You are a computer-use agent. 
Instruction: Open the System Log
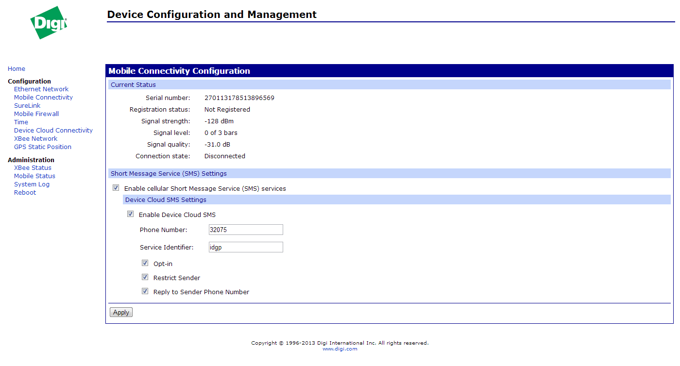click(32, 184)
